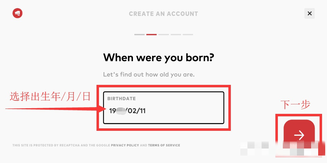Click the red "选择出生年/月/日" annotation text
327x163 pixels.
point(50,97)
